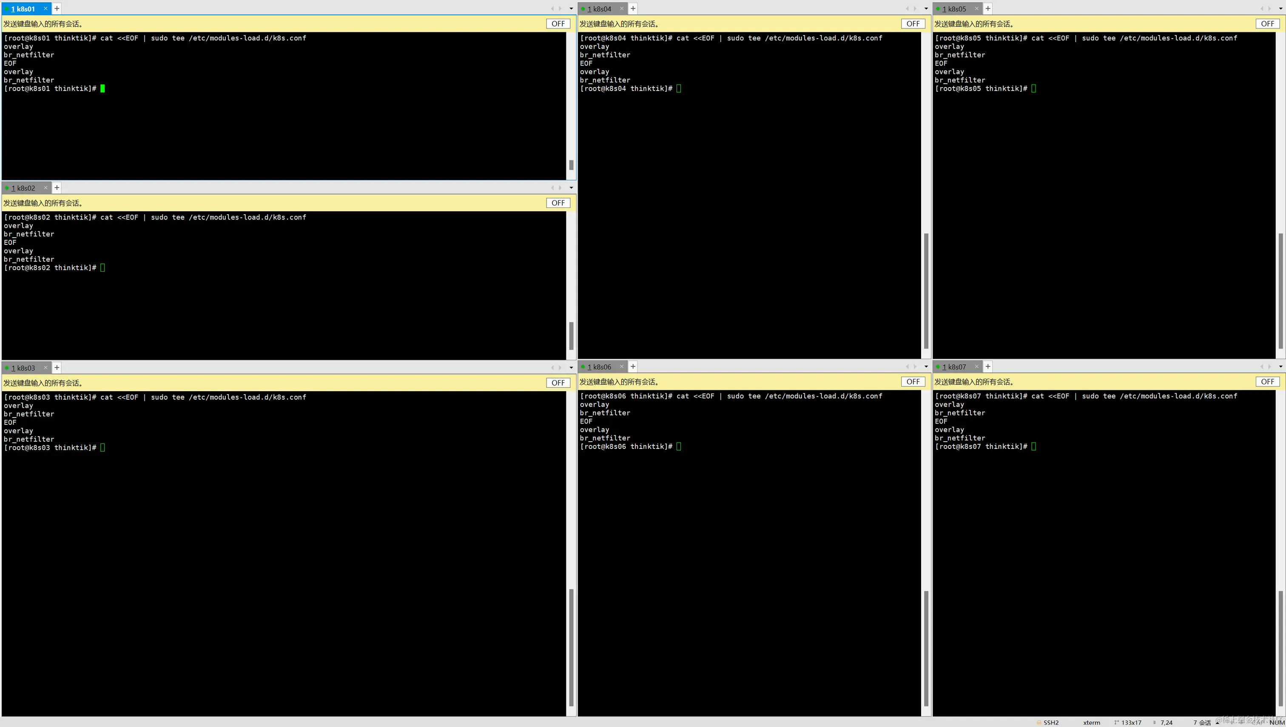Toggle OFF broadcast button in k8s01 pane
1286x727 pixels.
(x=558, y=23)
